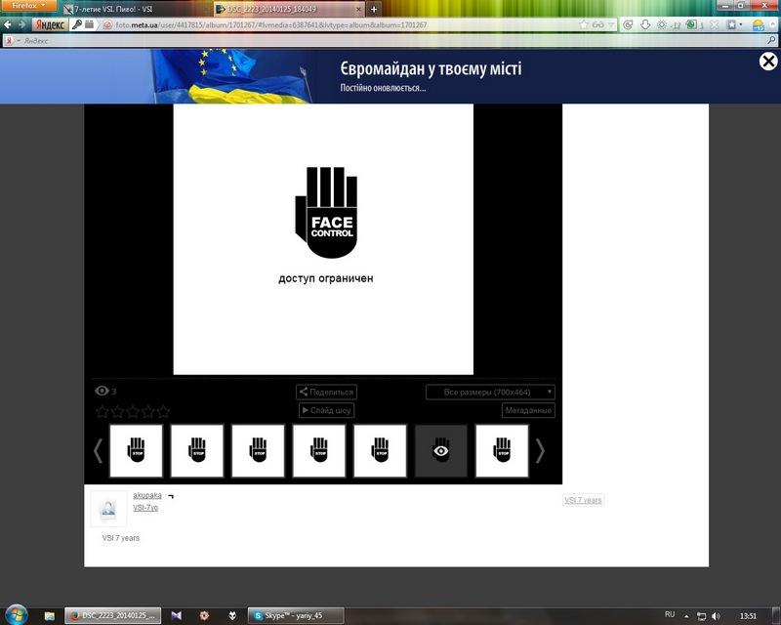
Task: Rate the photo with the third star
Action: (x=133, y=411)
